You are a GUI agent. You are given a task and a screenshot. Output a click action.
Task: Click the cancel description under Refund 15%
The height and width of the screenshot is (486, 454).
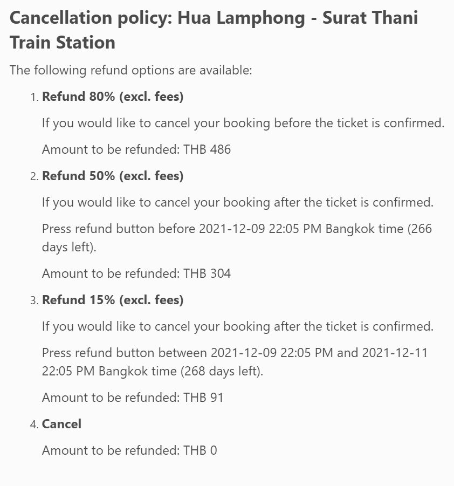237,326
